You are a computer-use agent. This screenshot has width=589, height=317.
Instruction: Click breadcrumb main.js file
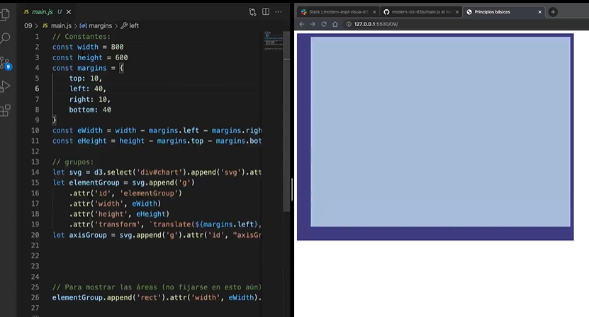coord(57,25)
